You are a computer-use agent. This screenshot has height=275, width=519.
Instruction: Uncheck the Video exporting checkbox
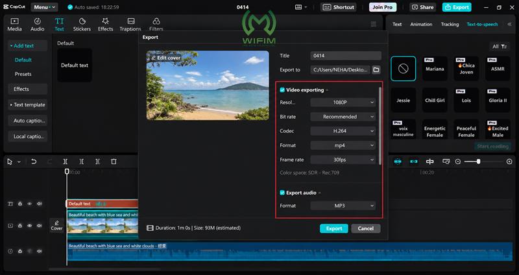282,90
